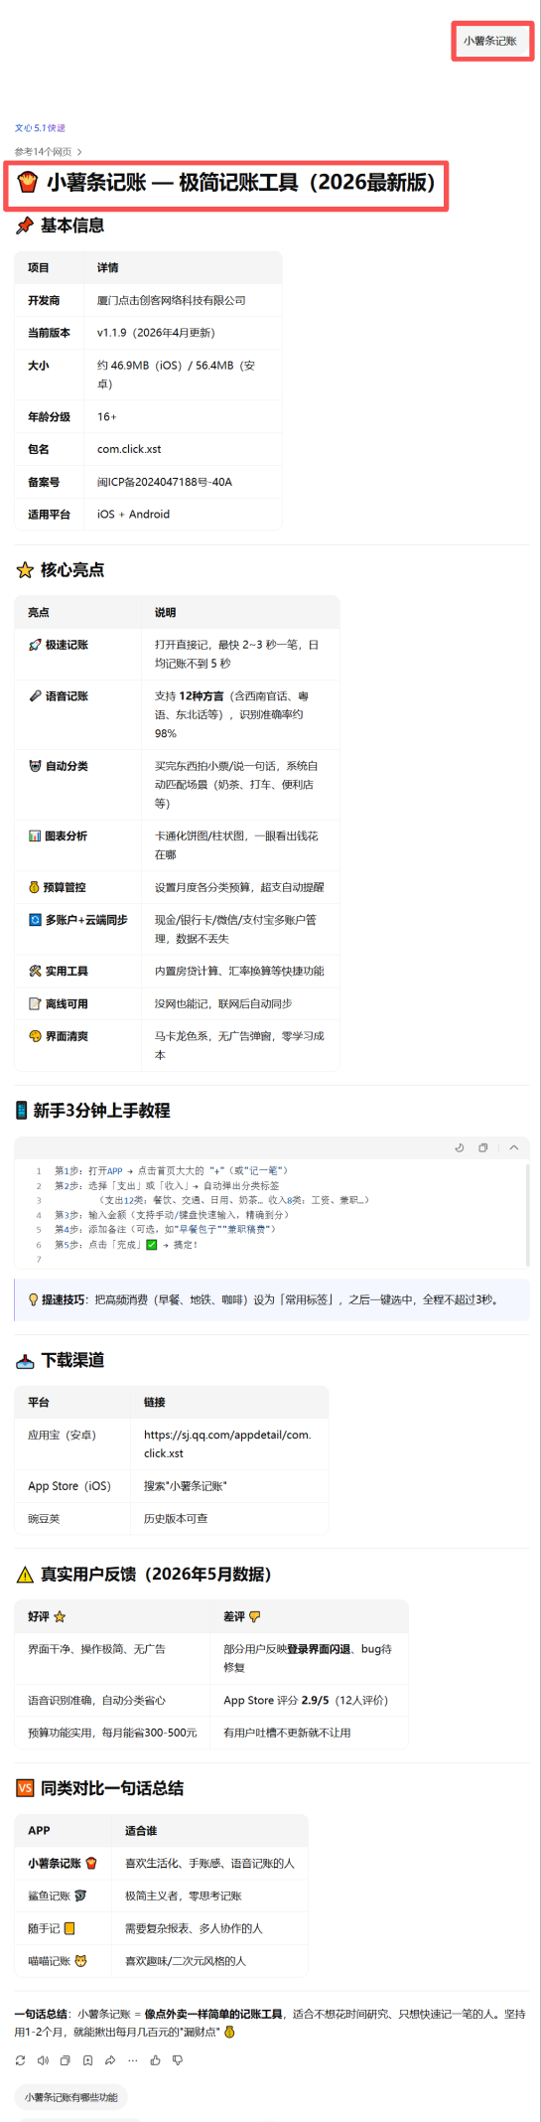Click the 随手记 comparison row

(161, 1928)
